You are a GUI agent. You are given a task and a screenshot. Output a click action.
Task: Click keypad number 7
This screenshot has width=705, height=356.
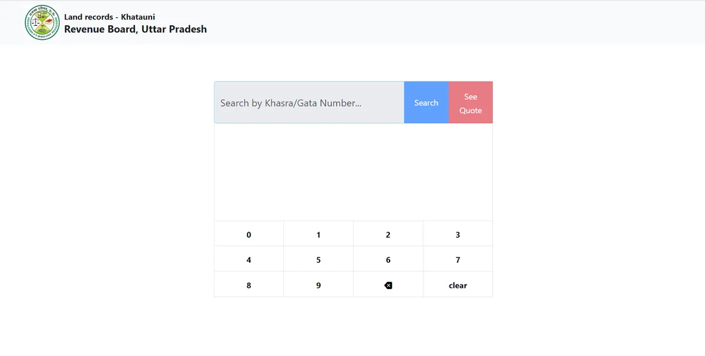click(x=458, y=260)
